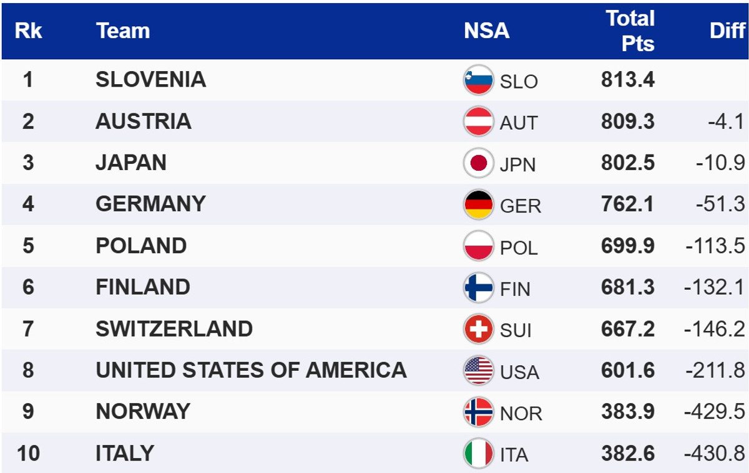Click the NSA column header

486,31
